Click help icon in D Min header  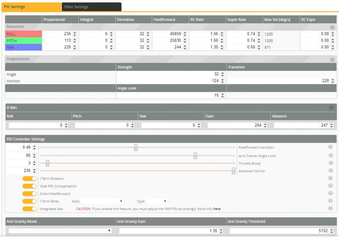[x=331, y=107]
